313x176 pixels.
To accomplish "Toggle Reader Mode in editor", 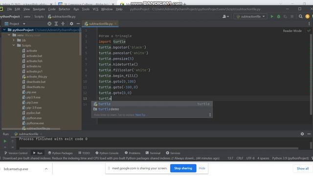I will (292, 31).
